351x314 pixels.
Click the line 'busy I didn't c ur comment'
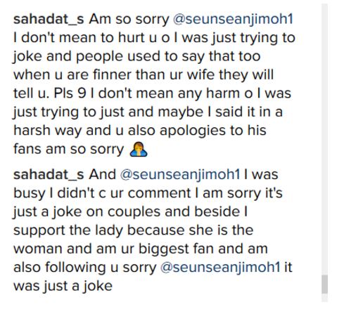(148, 194)
